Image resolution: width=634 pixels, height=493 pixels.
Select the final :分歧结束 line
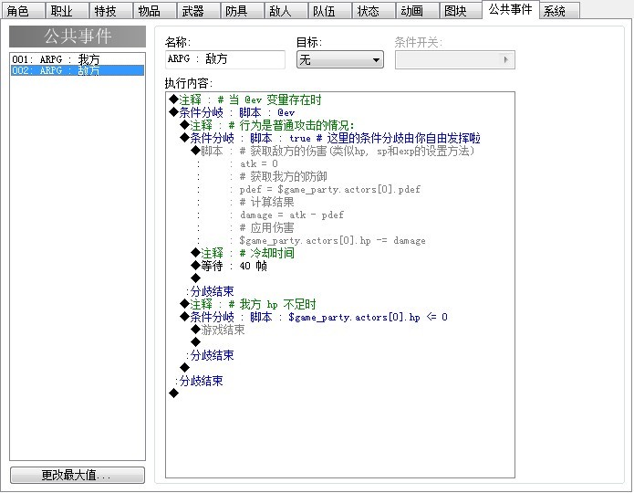click(199, 381)
